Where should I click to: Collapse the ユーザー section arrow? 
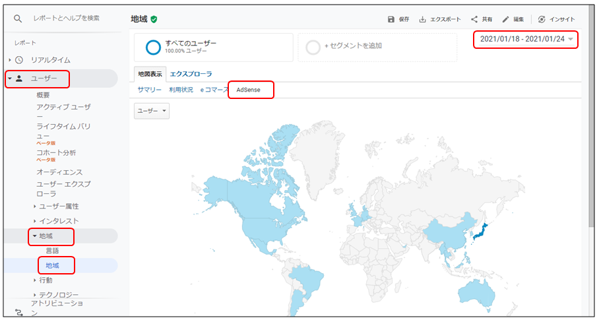click(x=10, y=79)
